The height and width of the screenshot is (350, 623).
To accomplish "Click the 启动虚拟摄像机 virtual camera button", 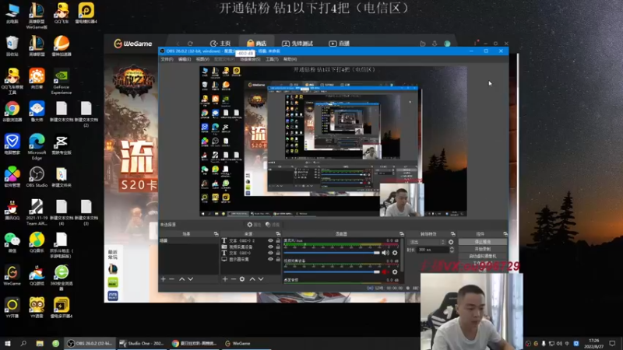I will 482,256.
